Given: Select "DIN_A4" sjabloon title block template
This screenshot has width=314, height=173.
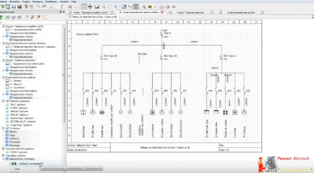Looking at the screenshot, I should pyautogui.click(x=20, y=114).
